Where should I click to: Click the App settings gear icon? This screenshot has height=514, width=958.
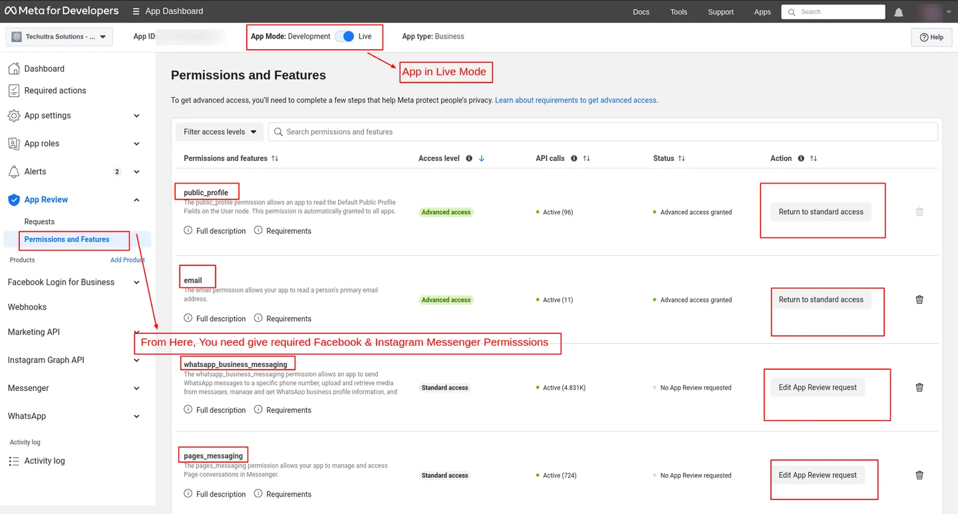13,116
